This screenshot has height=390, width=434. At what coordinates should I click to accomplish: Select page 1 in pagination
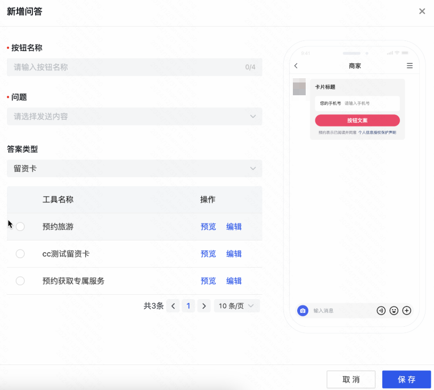pyautogui.click(x=189, y=306)
